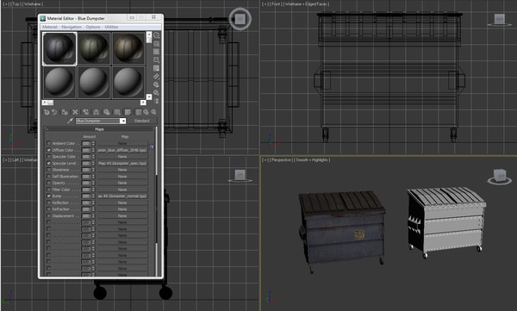Click Go Forward to Sibling icon

coord(153,112)
